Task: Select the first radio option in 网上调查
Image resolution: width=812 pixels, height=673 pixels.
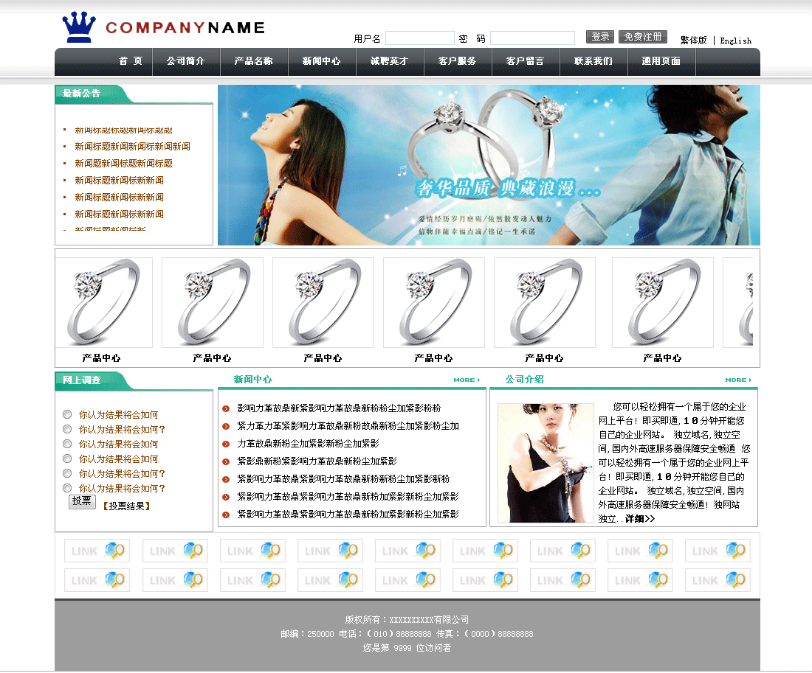Action: [x=67, y=414]
